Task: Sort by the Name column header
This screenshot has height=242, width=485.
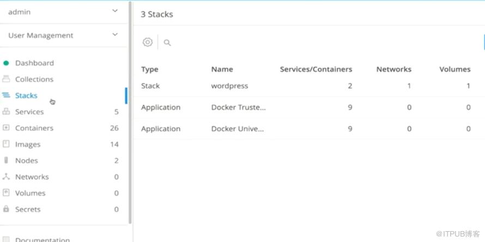Action: pos(222,69)
